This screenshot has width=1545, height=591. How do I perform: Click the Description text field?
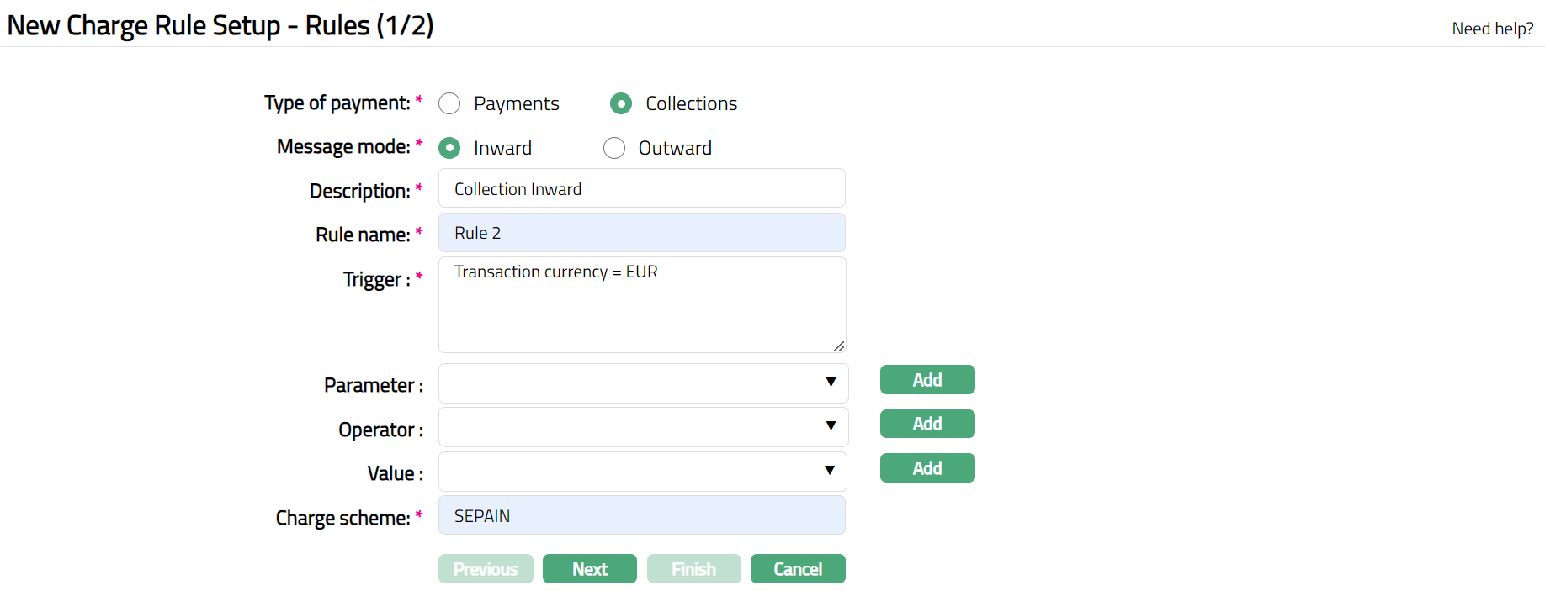(641, 188)
